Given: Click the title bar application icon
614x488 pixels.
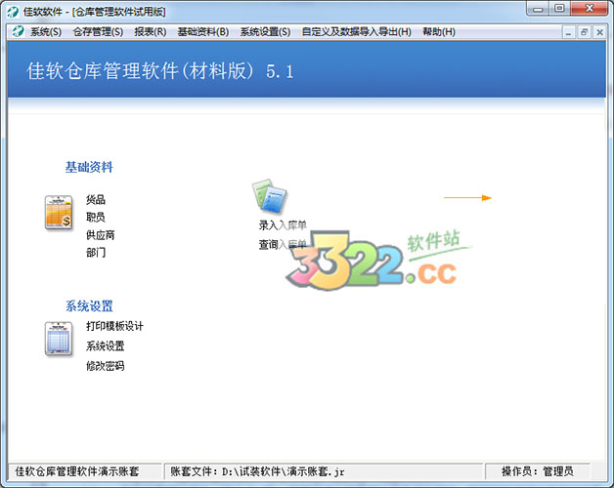Looking at the screenshot, I should coord(13,12).
